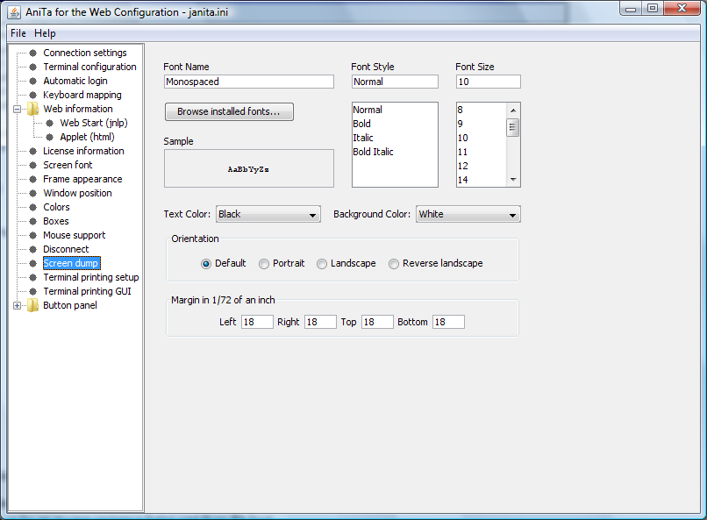Click Browse installed fonts button

point(229,111)
